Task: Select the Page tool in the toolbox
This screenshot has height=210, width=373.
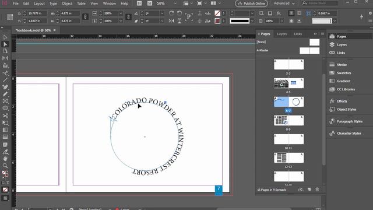Action: click(x=5, y=51)
